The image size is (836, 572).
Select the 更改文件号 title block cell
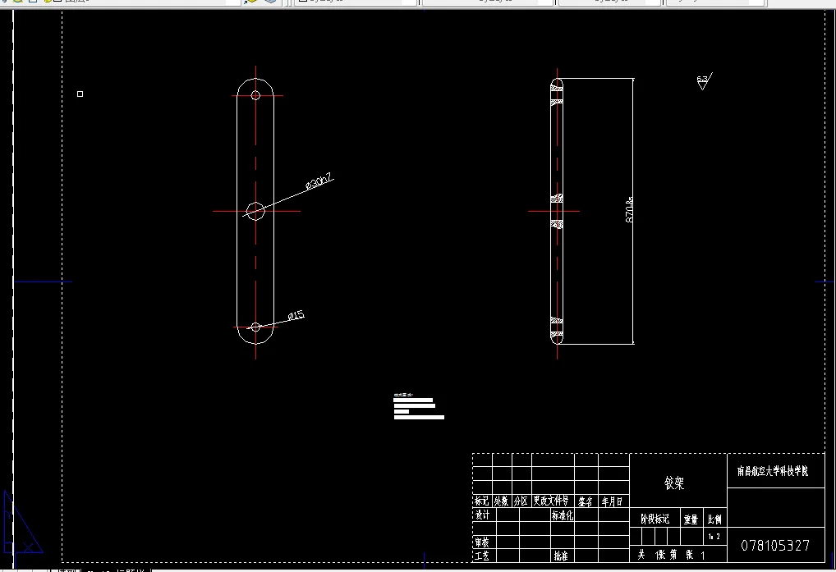(x=551, y=501)
